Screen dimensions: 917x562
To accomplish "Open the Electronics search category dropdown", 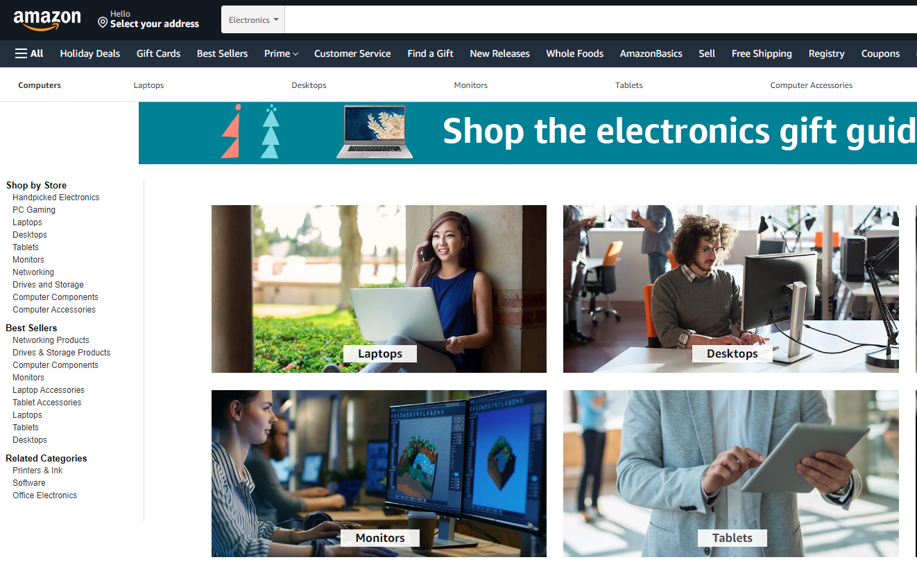I will tap(253, 20).
